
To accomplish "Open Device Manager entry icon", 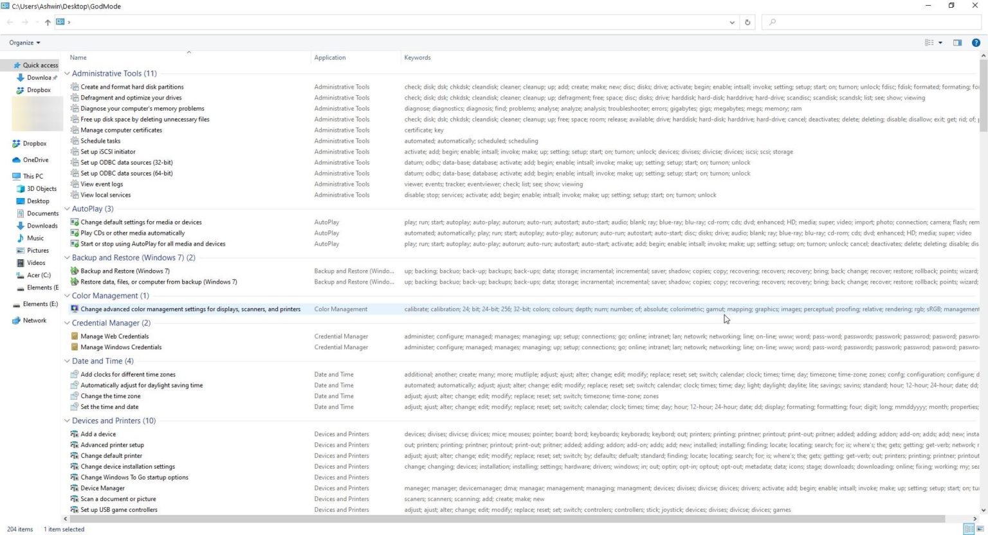I will click(x=75, y=488).
